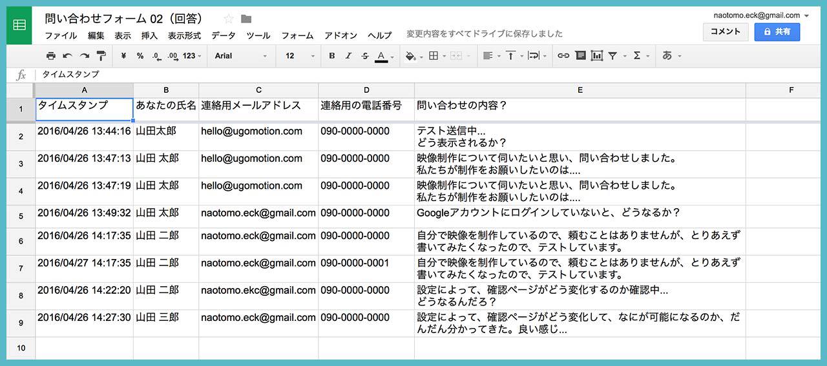
Task: Select row 10 header
Action: [x=21, y=348]
